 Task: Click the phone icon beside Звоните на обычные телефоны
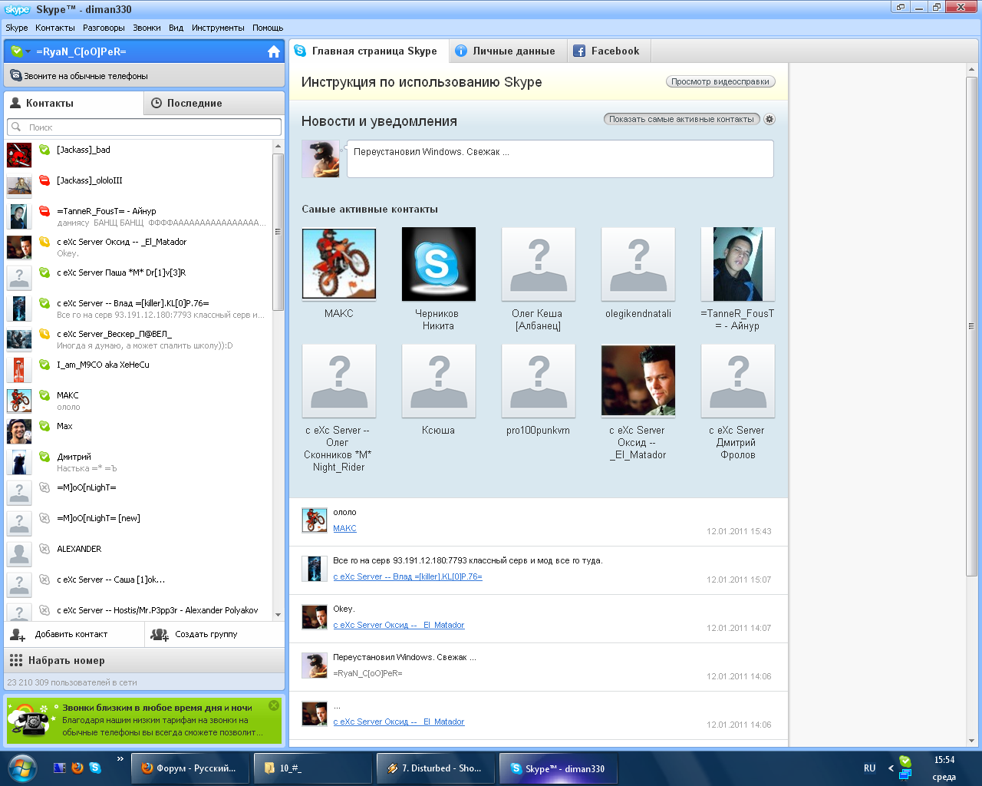point(15,76)
